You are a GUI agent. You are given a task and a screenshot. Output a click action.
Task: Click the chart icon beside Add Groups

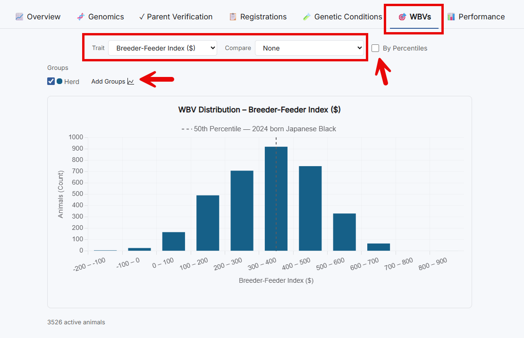131,82
